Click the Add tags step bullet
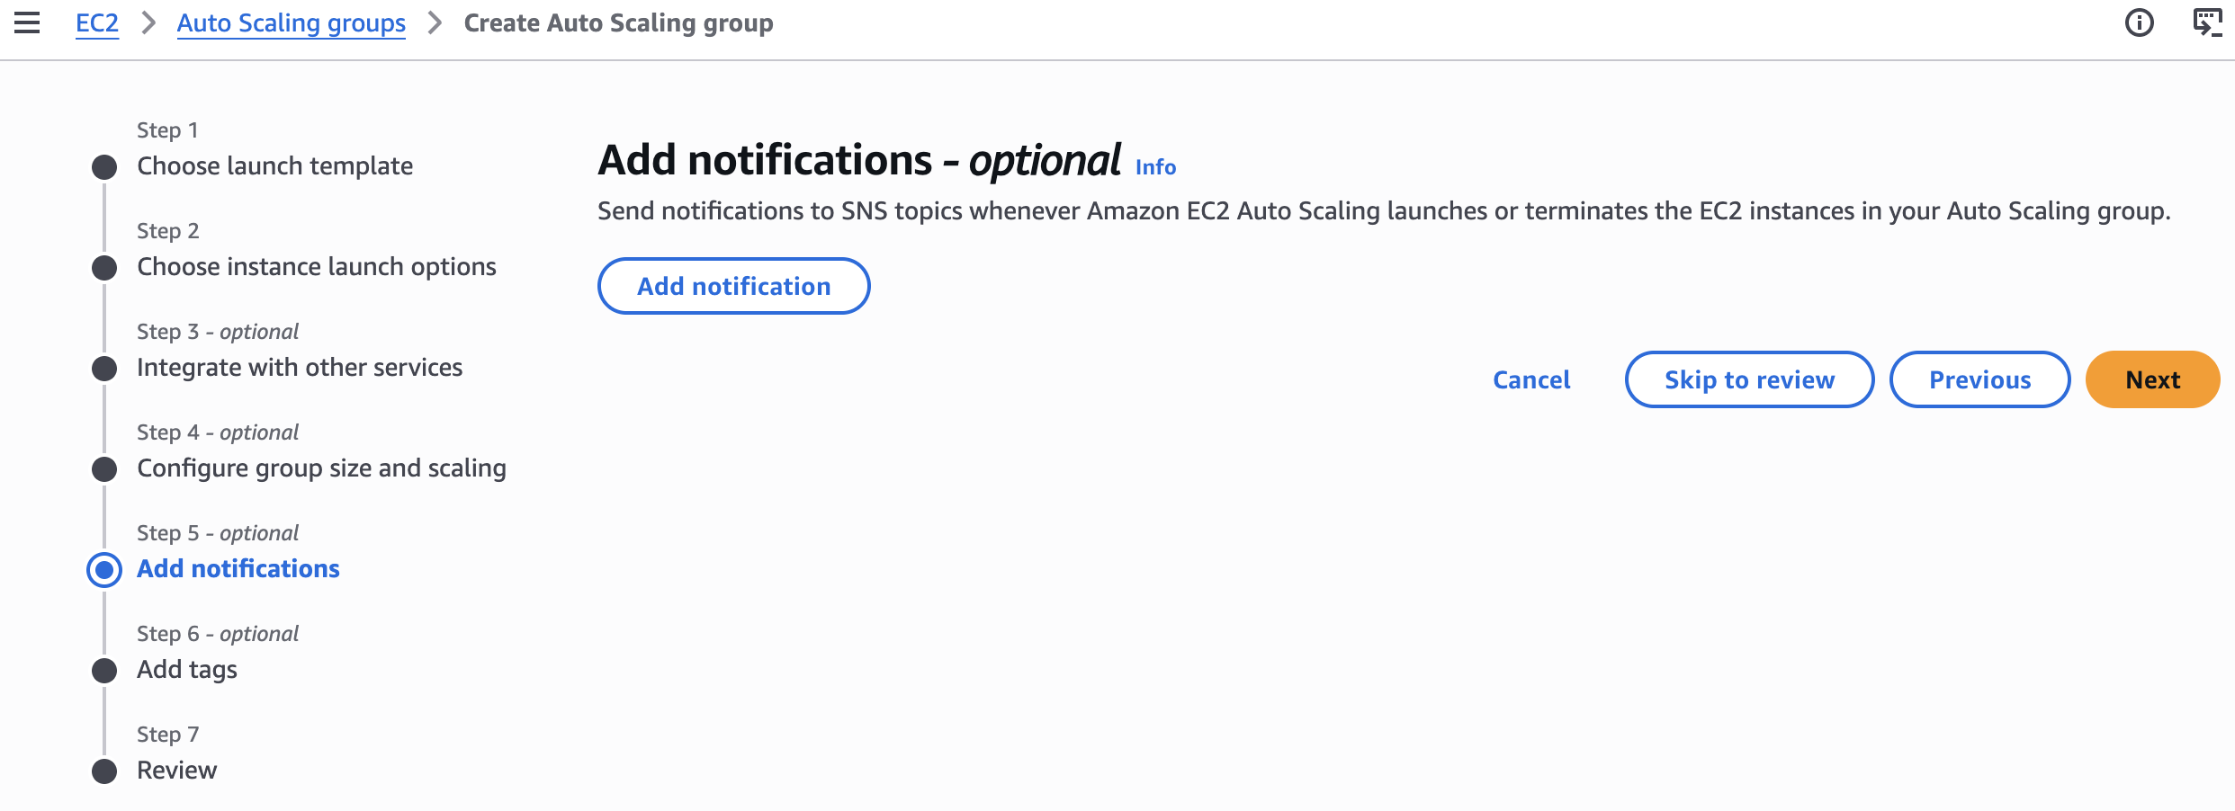This screenshot has height=811, width=2235. click(104, 670)
